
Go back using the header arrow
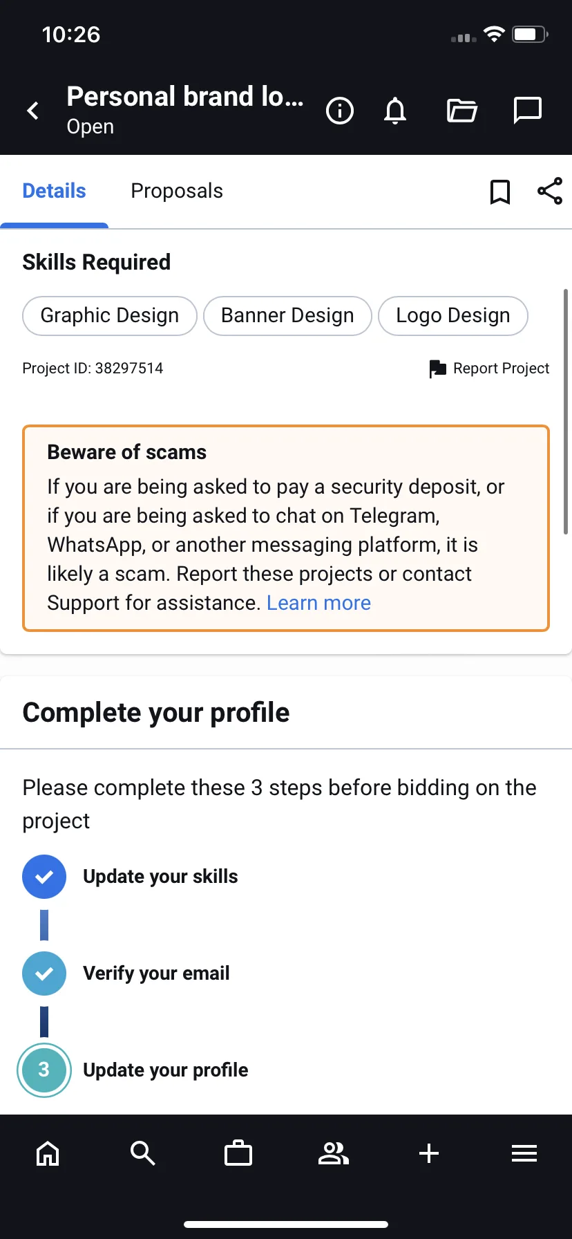point(32,111)
